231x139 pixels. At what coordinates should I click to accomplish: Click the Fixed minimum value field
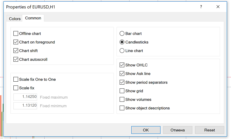point(25,106)
